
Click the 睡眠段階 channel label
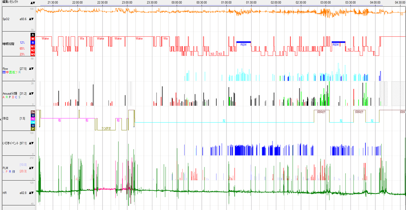[8, 44]
